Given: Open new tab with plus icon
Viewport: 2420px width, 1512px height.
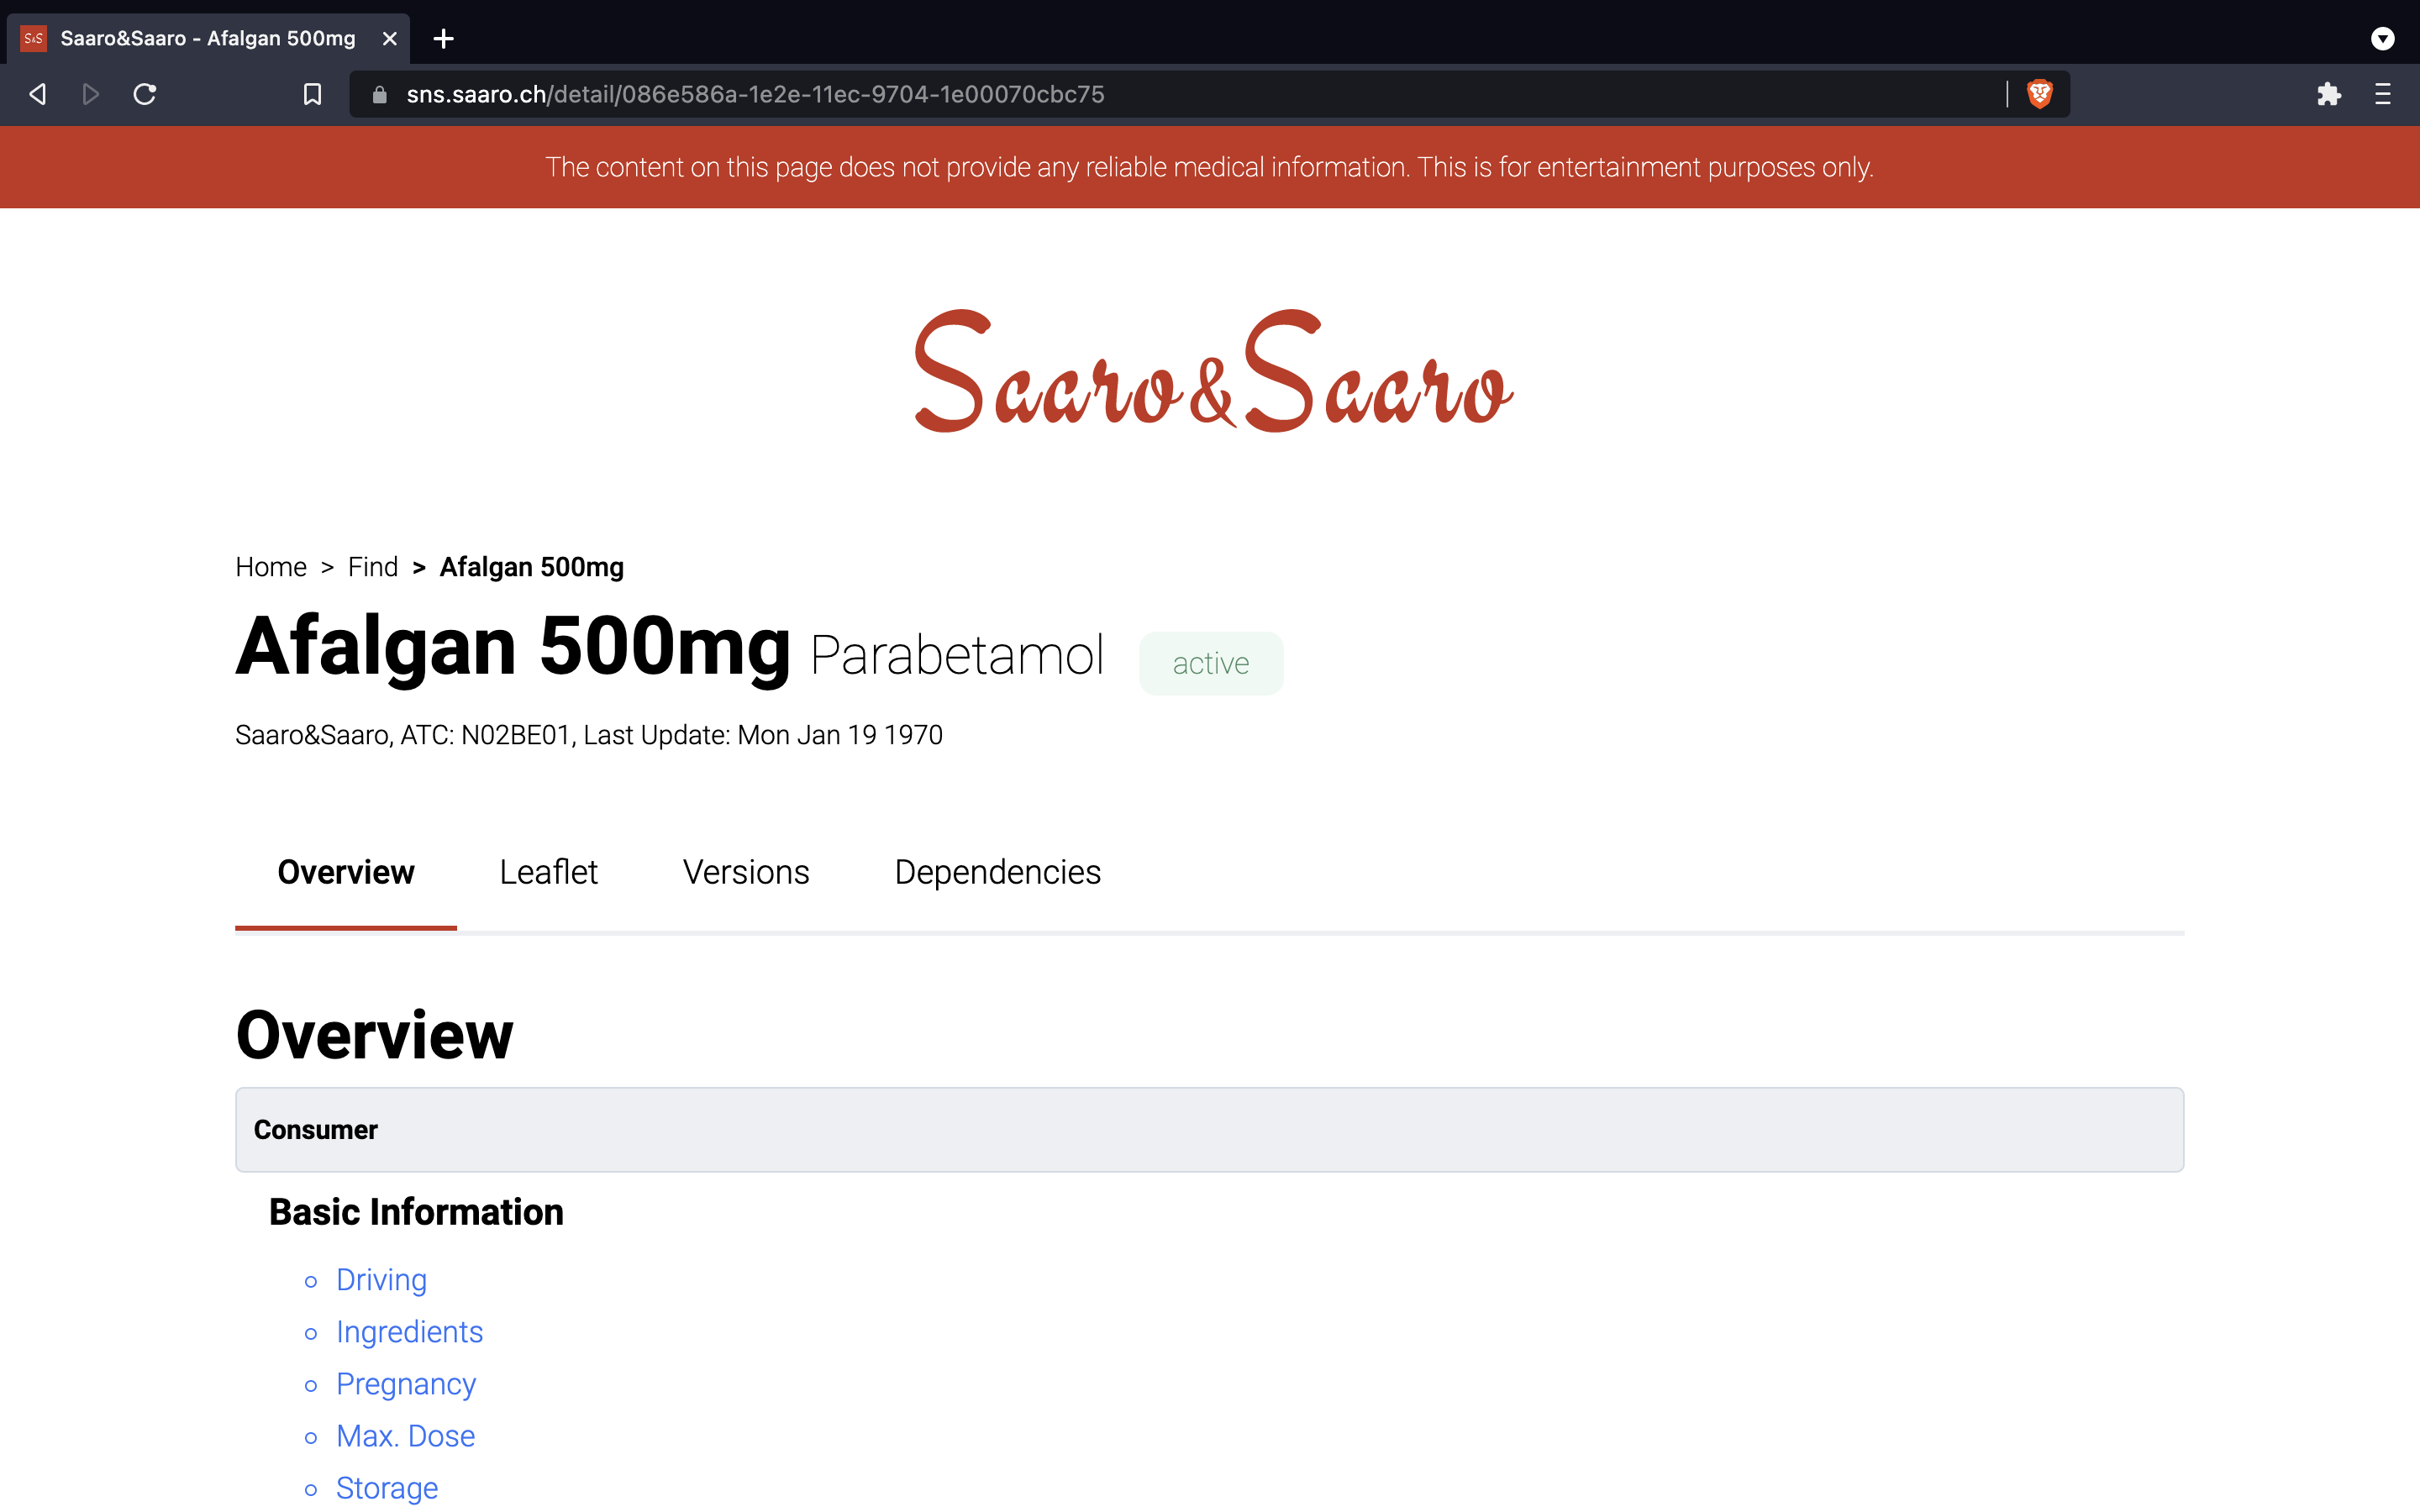Looking at the screenshot, I should pyautogui.click(x=444, y=39).
